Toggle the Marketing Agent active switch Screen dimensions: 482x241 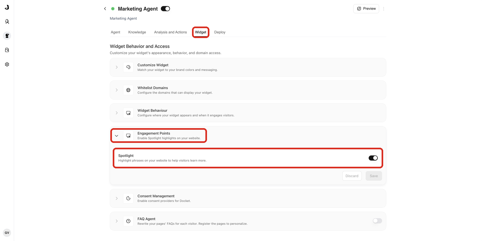pos(165,9)
